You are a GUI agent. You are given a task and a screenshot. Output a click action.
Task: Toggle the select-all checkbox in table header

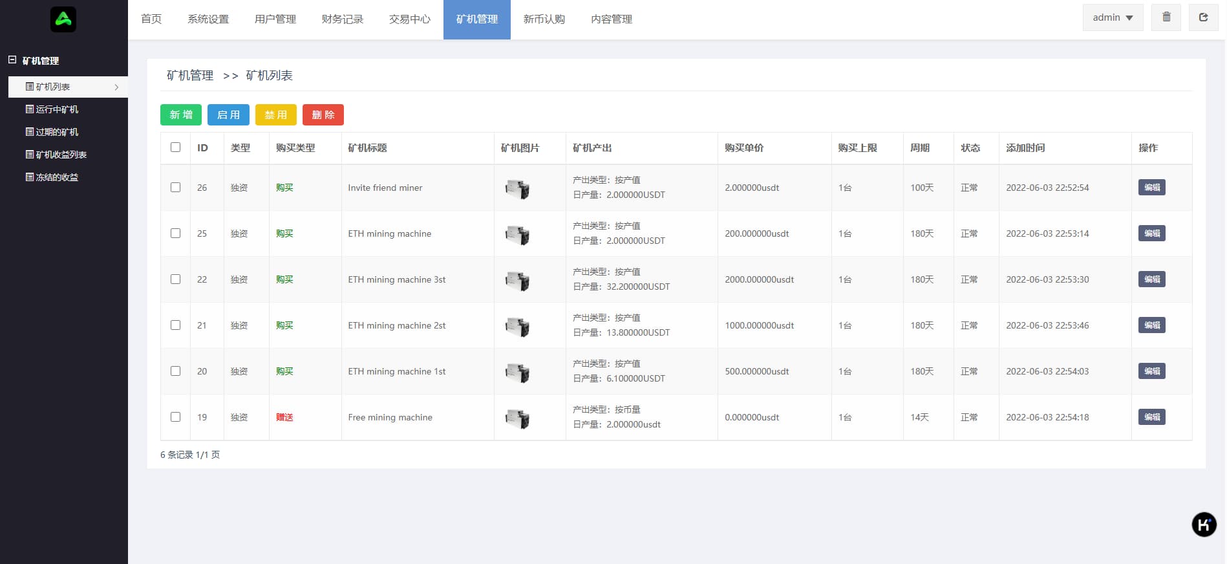coord(175,147)
